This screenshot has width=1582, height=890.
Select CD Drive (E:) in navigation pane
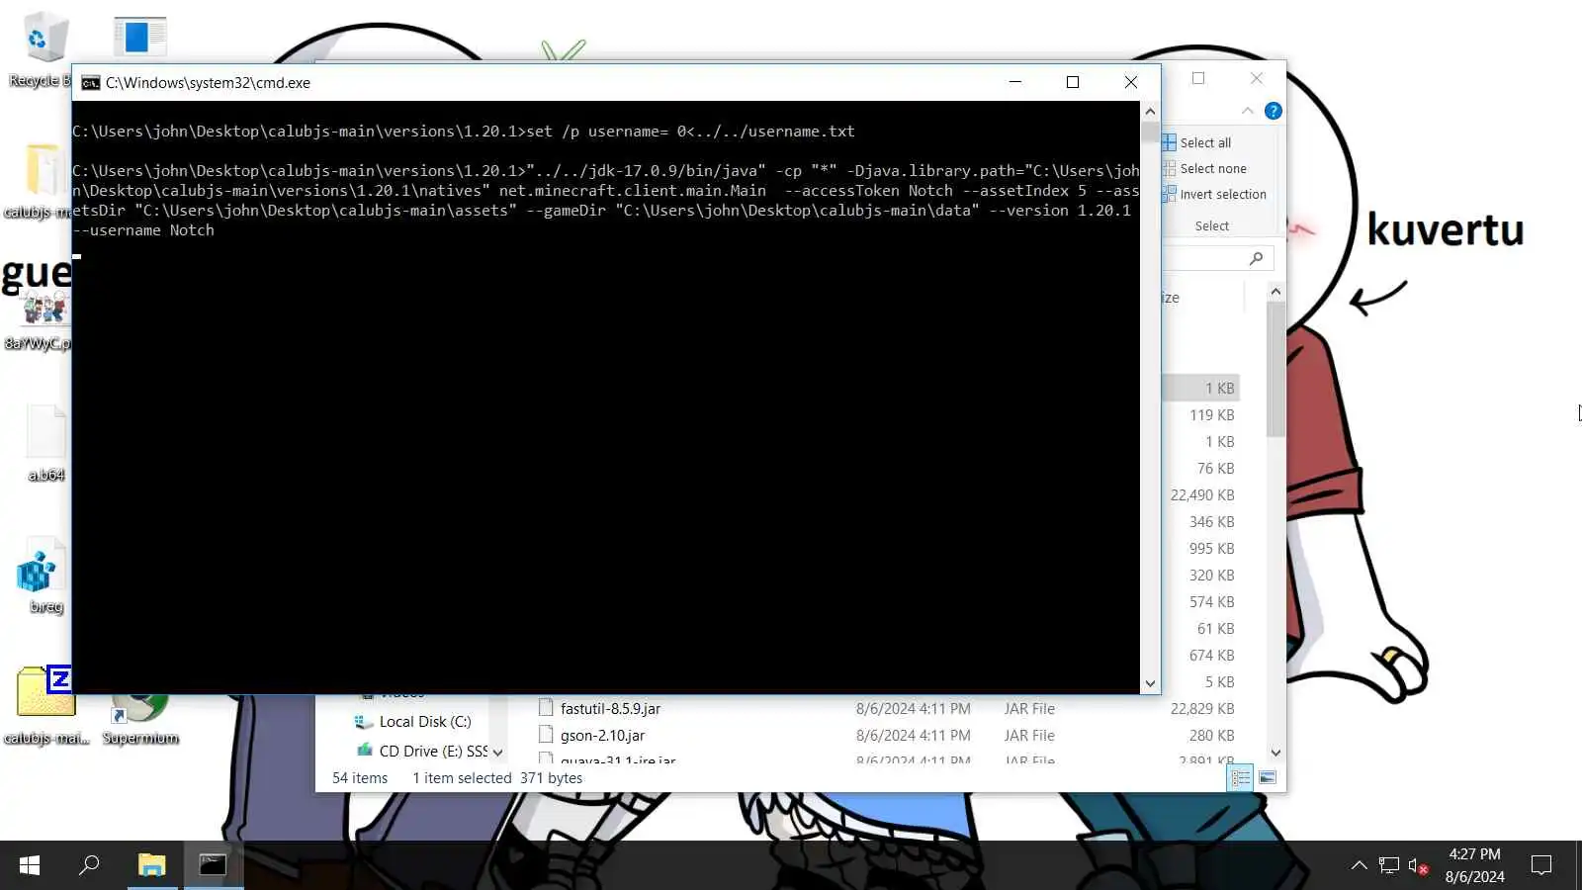point(422,751)
